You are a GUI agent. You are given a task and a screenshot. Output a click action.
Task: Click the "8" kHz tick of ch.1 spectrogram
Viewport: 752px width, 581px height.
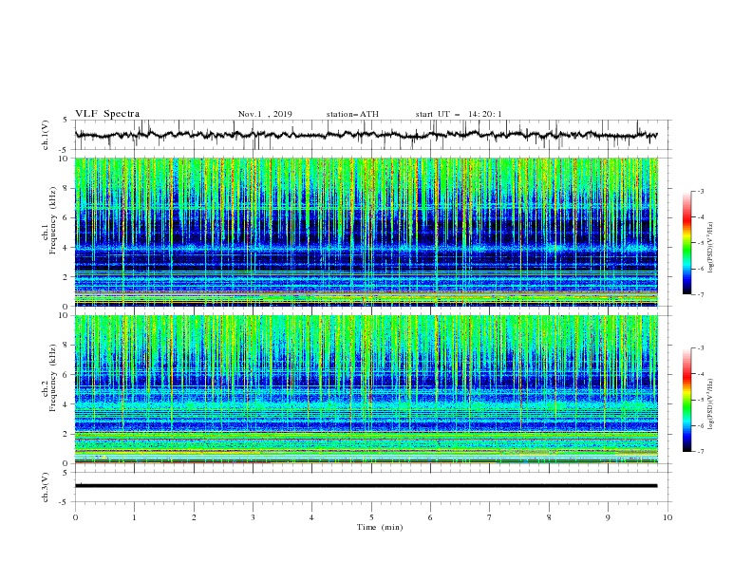click(66, 188)
